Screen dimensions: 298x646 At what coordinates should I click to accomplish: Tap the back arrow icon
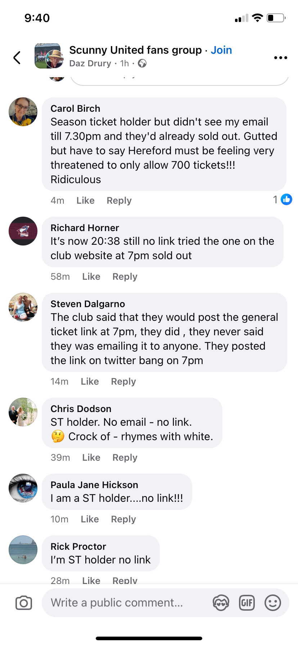click(17, 57)
